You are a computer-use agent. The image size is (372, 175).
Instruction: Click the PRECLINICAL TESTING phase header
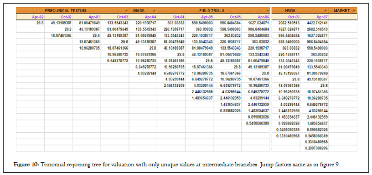pos(72,10)
